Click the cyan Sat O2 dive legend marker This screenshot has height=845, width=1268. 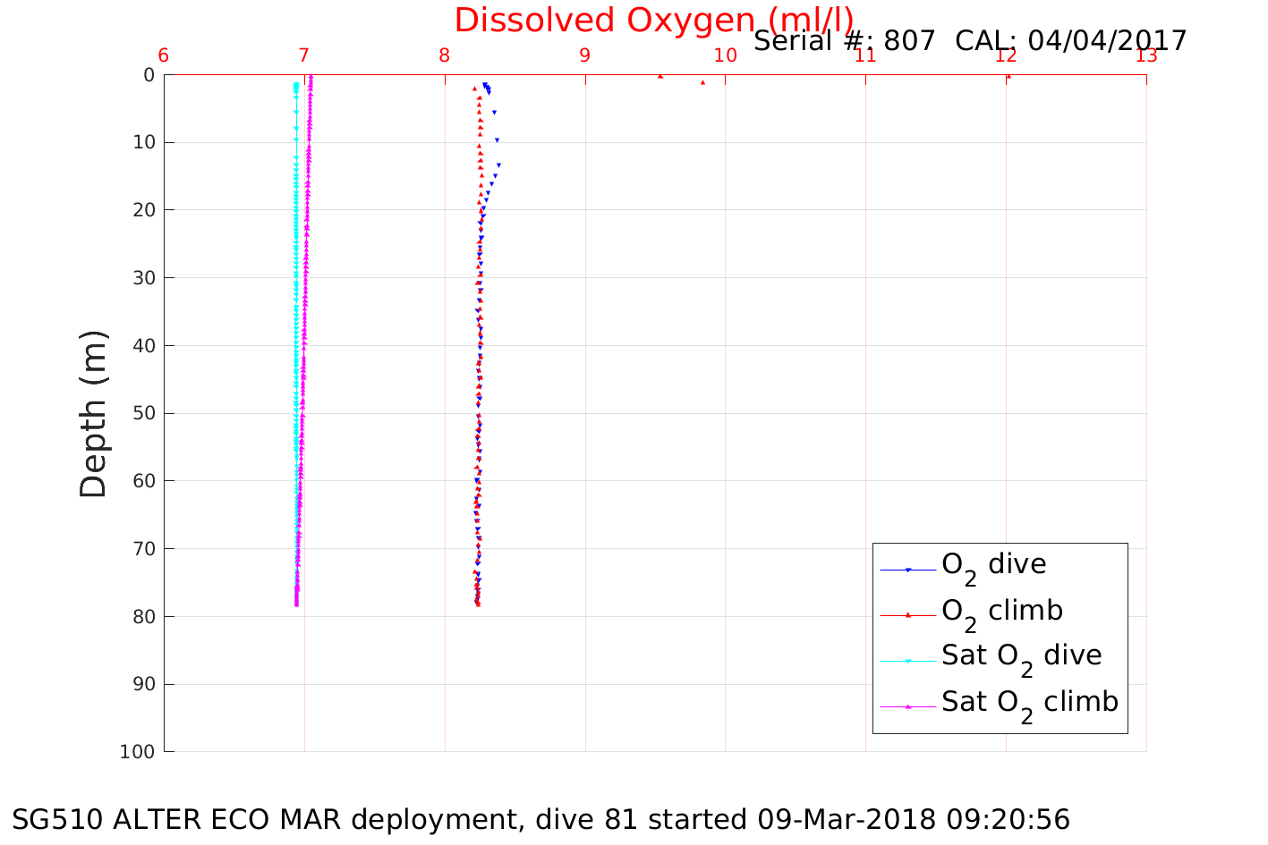click(x=907, y=661)
